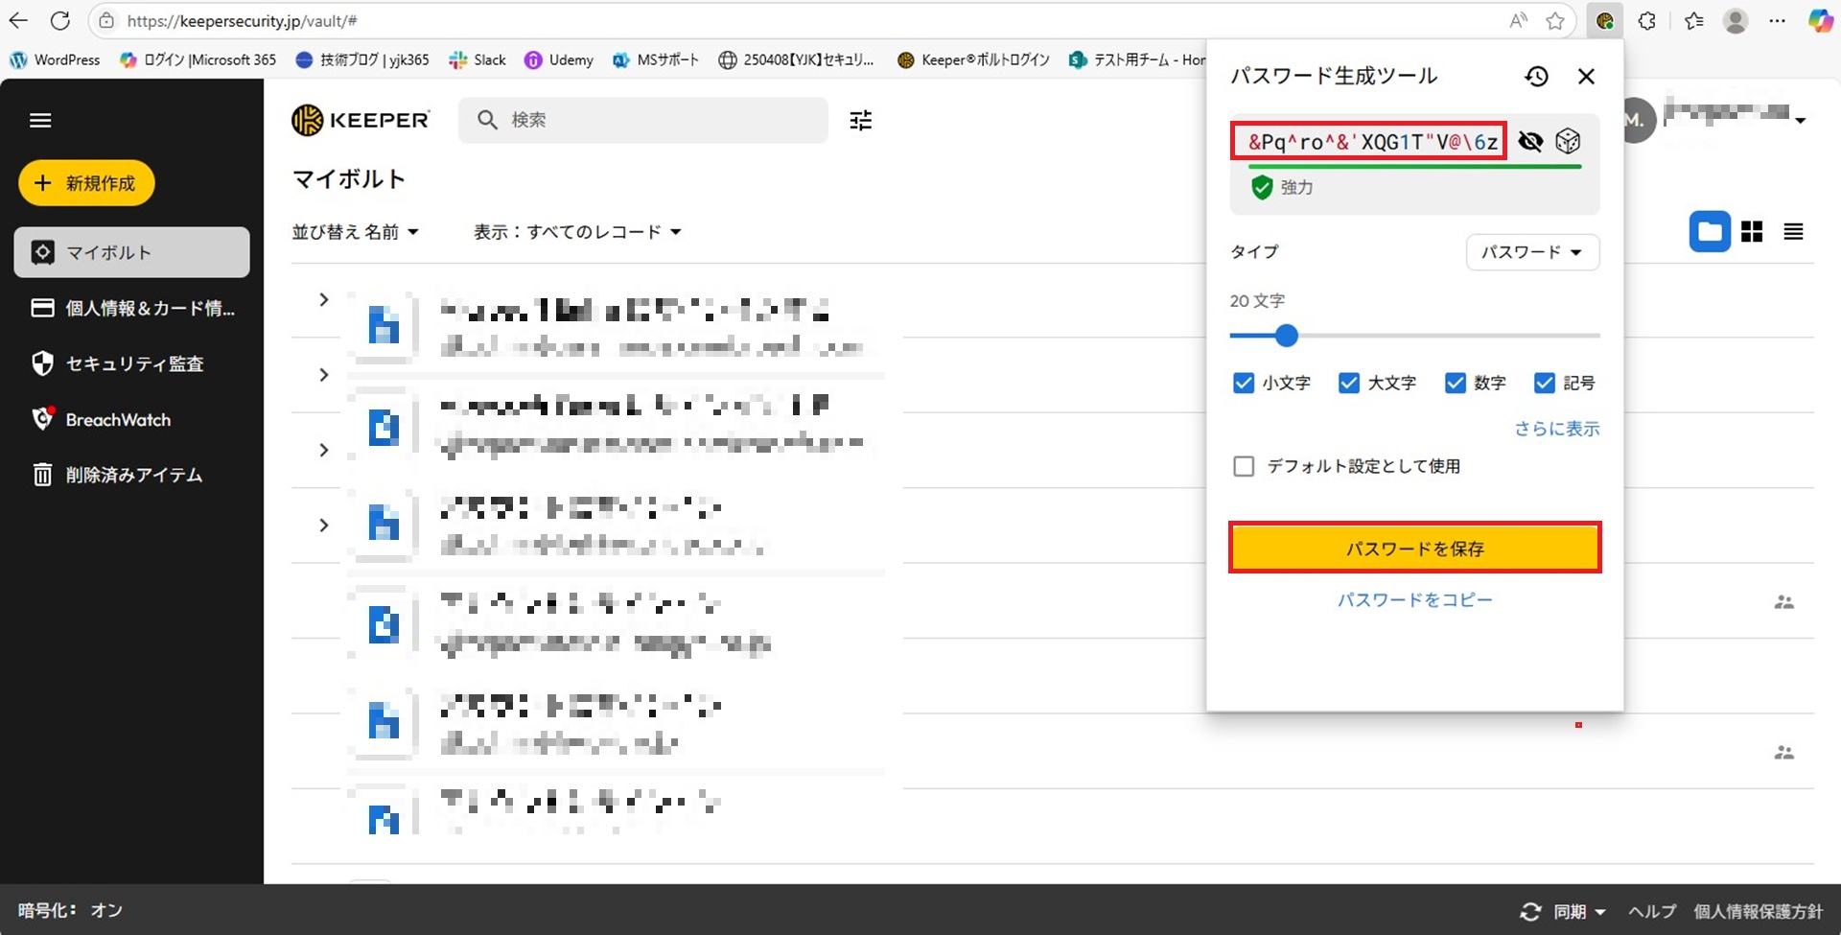The height and width of the screenshot is (935, 1841).
Task: Click the パスワードをコピー link
Action: 1414,600
